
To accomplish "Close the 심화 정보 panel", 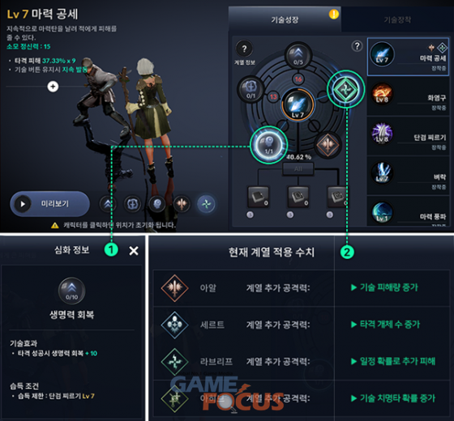I will click(x=134, y=251).
